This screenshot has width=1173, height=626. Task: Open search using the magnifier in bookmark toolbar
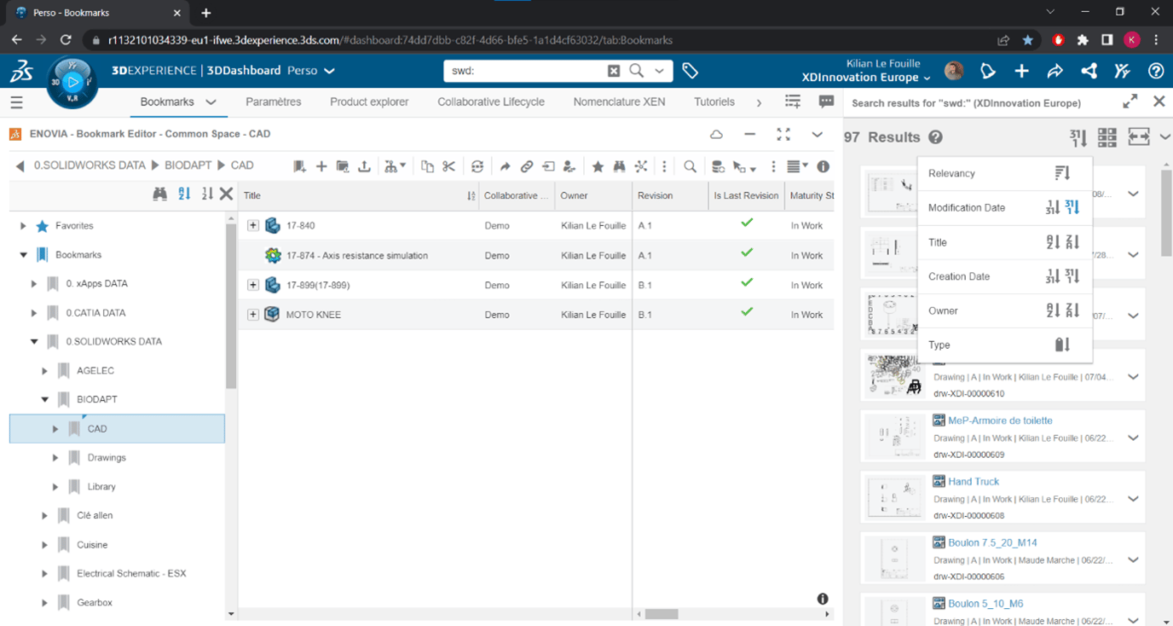(690, 166)
